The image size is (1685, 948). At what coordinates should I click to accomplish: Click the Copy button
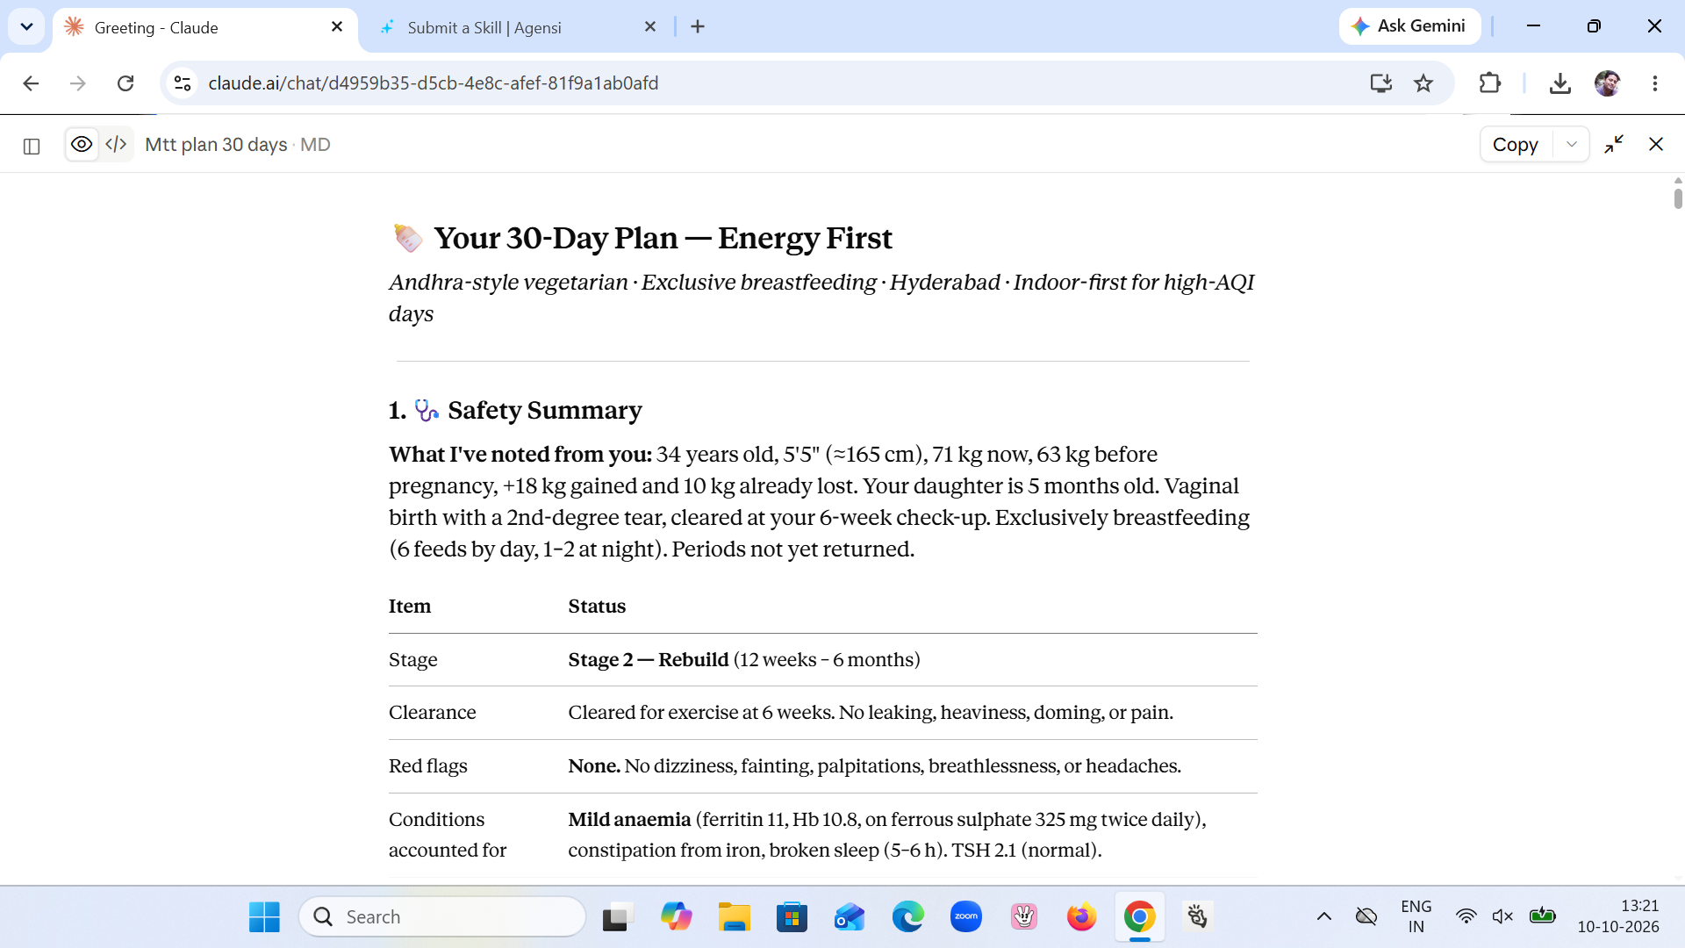click(x=1516, y=145)
